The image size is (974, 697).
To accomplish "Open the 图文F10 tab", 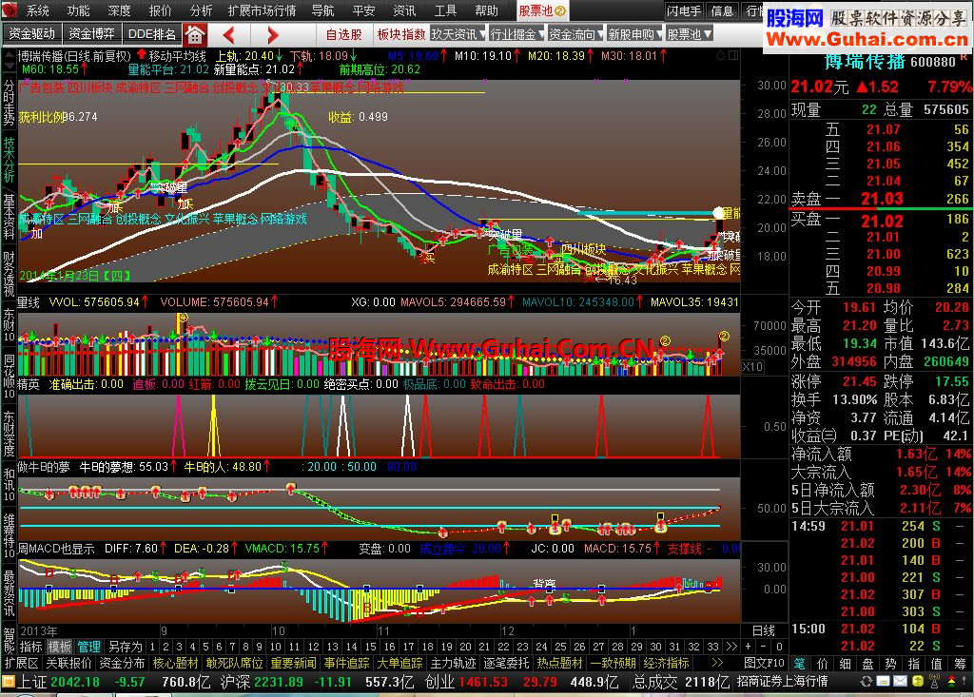I will tap(765, 664).
